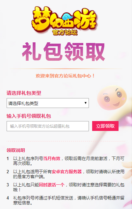
Task: Click the 安卓官方服务器 highlighted text
Action: [x=66, y=172]
